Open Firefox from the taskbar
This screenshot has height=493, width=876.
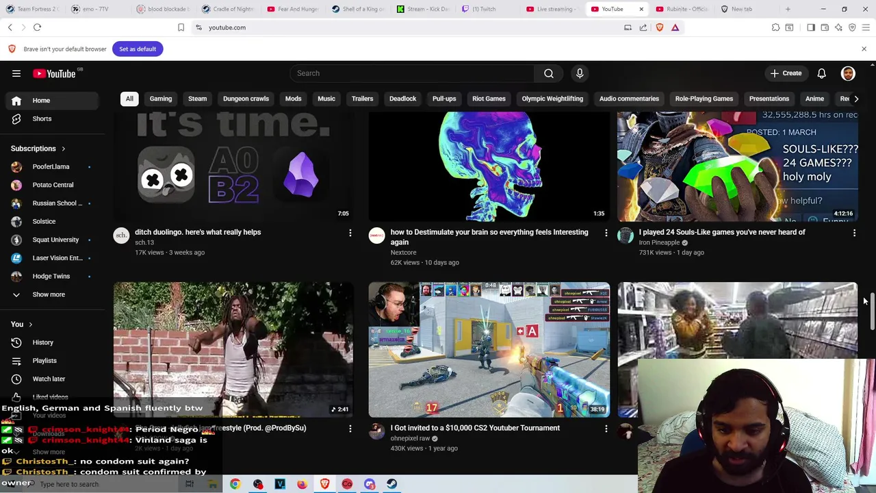(x=302, y=484)
